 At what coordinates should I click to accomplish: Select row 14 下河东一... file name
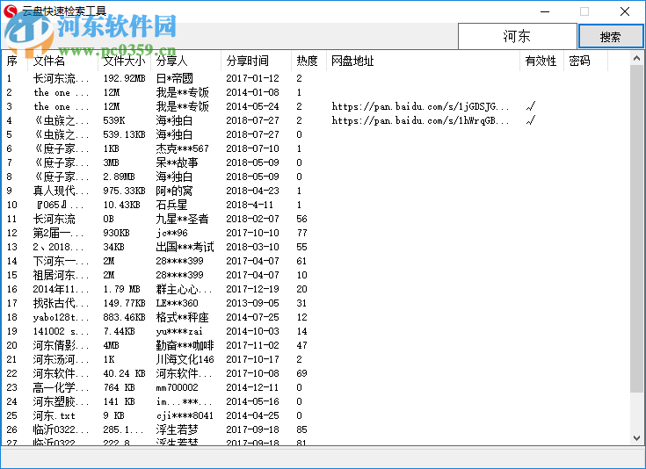tap(61, 261)
